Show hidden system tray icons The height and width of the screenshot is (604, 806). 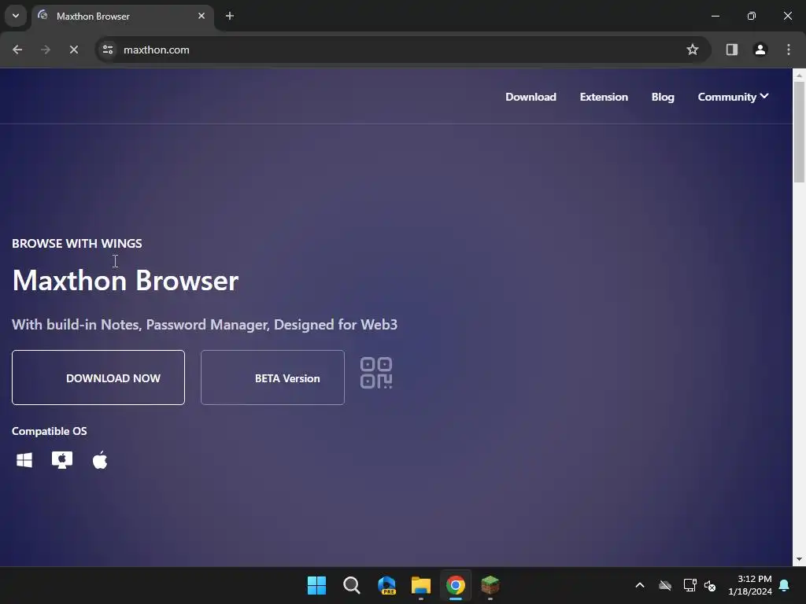pyautogui.click(x=640, y=585)
